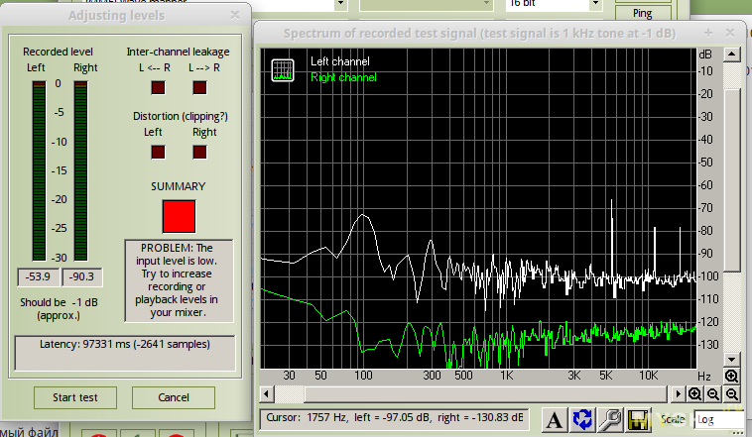Close the Adjusting levels dialog
This screenshot has width=752, height=437.
click(235, 15)
